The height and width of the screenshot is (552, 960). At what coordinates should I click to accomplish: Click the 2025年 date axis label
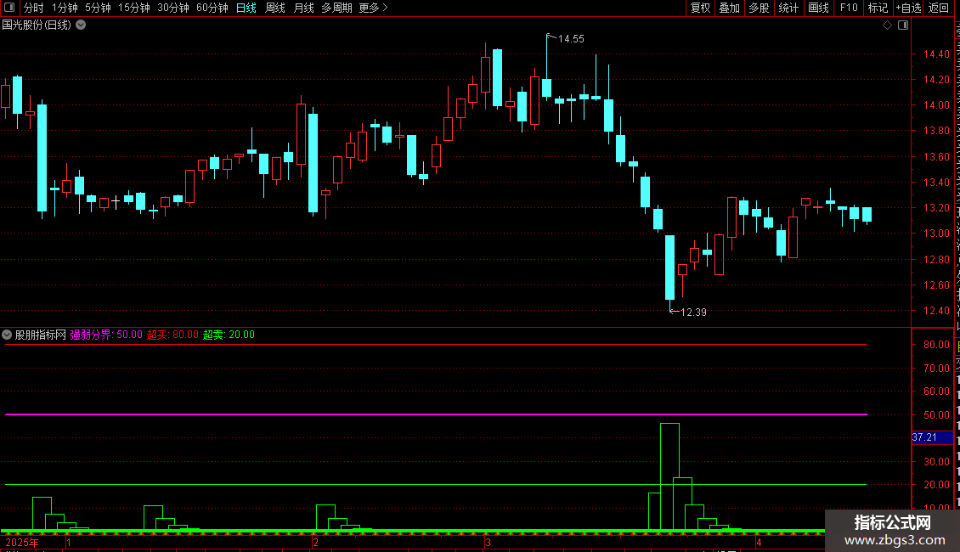pos(22,542)
